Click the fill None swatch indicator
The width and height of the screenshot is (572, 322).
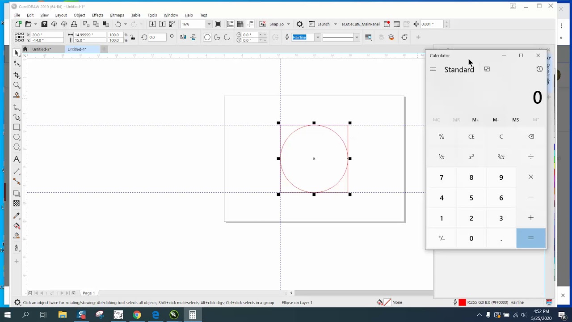click(x=387, y=303)
